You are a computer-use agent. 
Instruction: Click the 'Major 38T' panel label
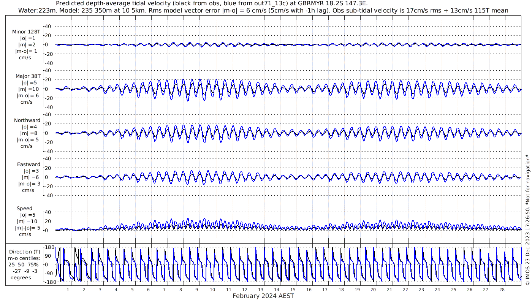(x=27, y=76)
